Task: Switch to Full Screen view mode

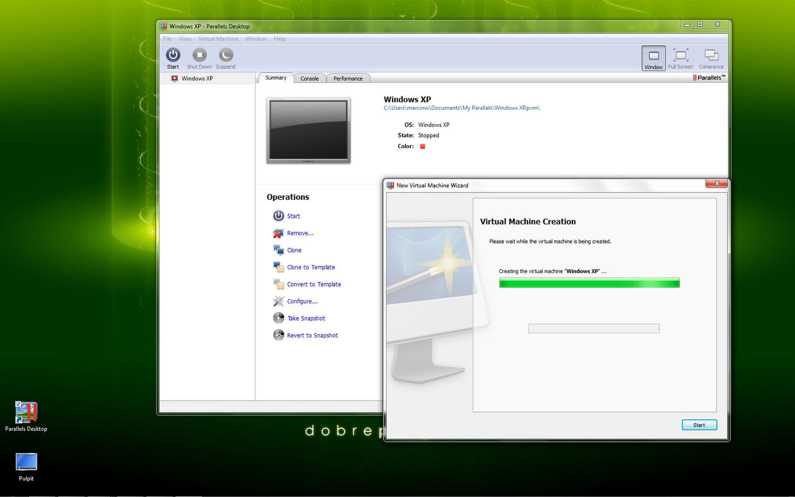Action: (x=680, y=58)
